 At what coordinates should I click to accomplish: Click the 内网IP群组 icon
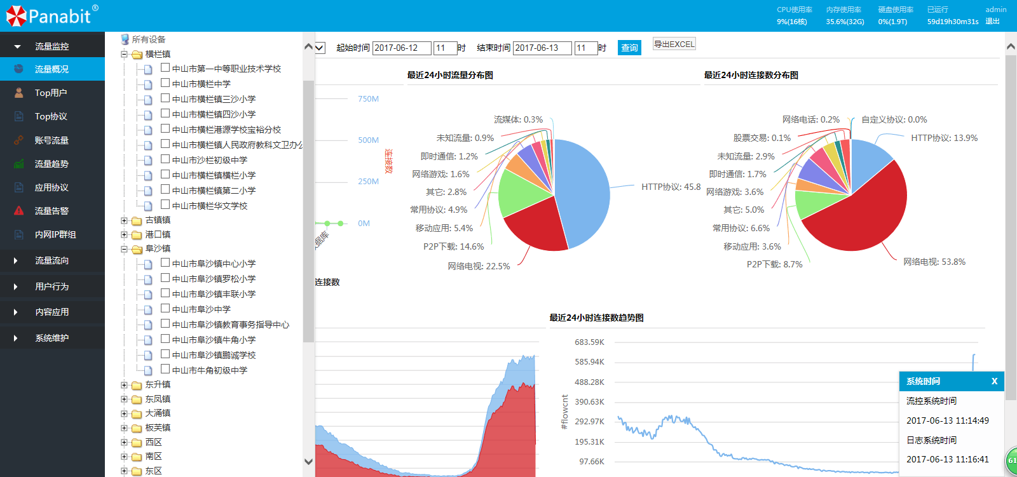pos(18,234)
